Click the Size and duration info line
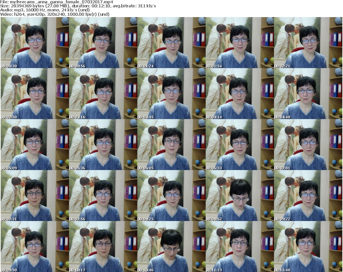343x272 pixels. (78, 6)
